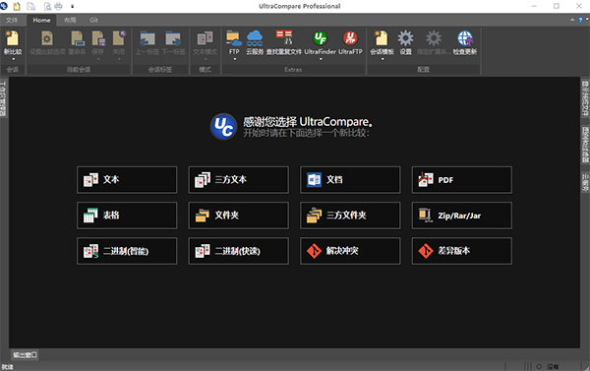The width and height of the screenshot is (590, 371).
Task: Open 差异版本 Git version differences
Action: pyautogui.click(x=462, y=251)
